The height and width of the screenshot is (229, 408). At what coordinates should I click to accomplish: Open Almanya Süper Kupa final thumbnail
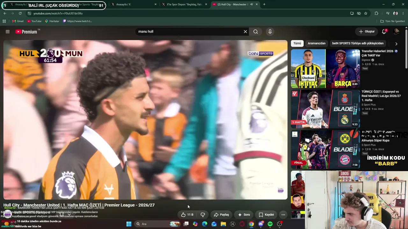325,149
